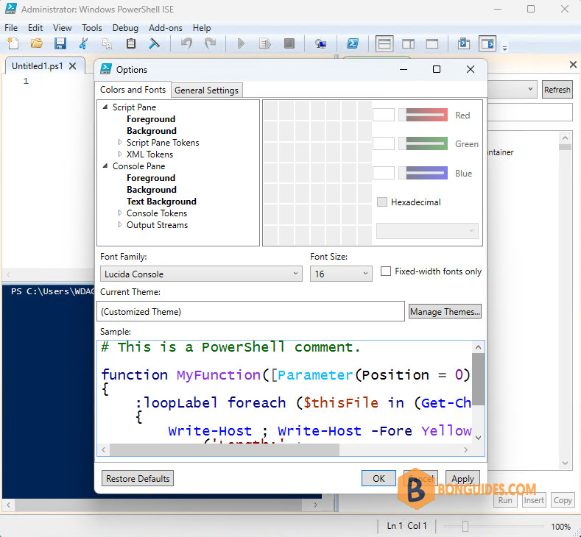The height and width of the screenshot is (537, 581).
Task: Expand XML Tokens node
Action: pyautogui.click(x=120, y=154)
